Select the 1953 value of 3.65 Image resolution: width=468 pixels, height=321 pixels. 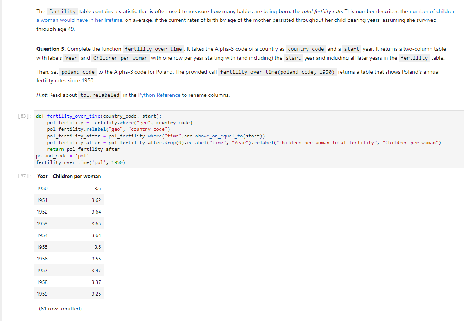coord(96,223)
